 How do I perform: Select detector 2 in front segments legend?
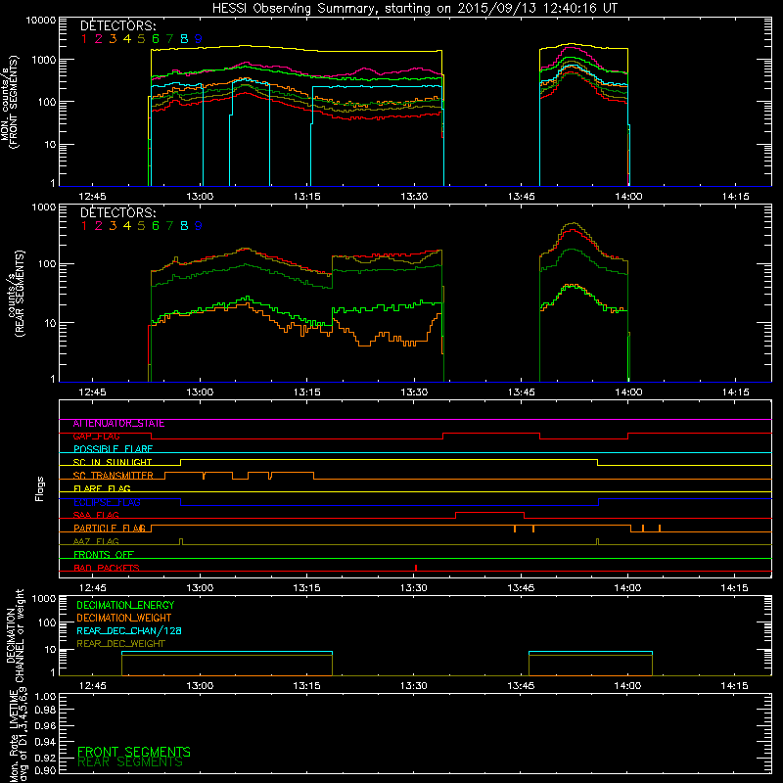click(x=99, y=39)
